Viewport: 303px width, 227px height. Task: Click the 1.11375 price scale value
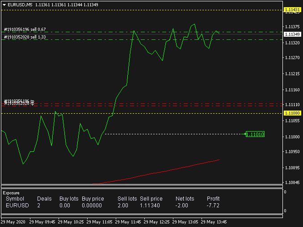point(292,26)
